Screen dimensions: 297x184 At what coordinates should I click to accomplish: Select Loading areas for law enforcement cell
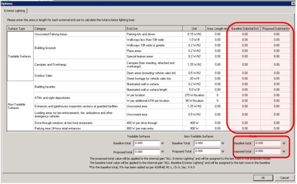coord(80,115)
